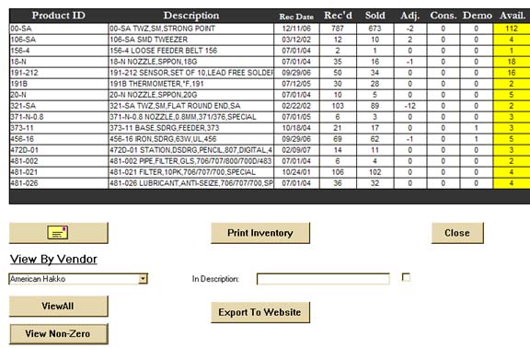Click the envelope mail icon button
530x348 pixels.
[59, 233]
